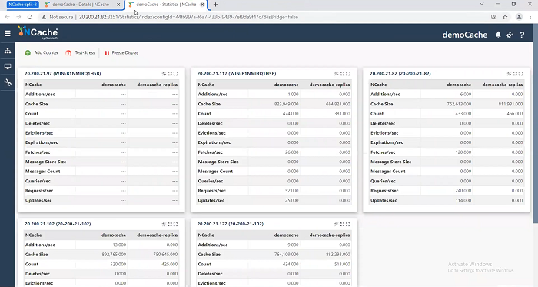Open the monitor sidebar icon
The width and height of the screenshot is (538, 287).
[8, 67]
